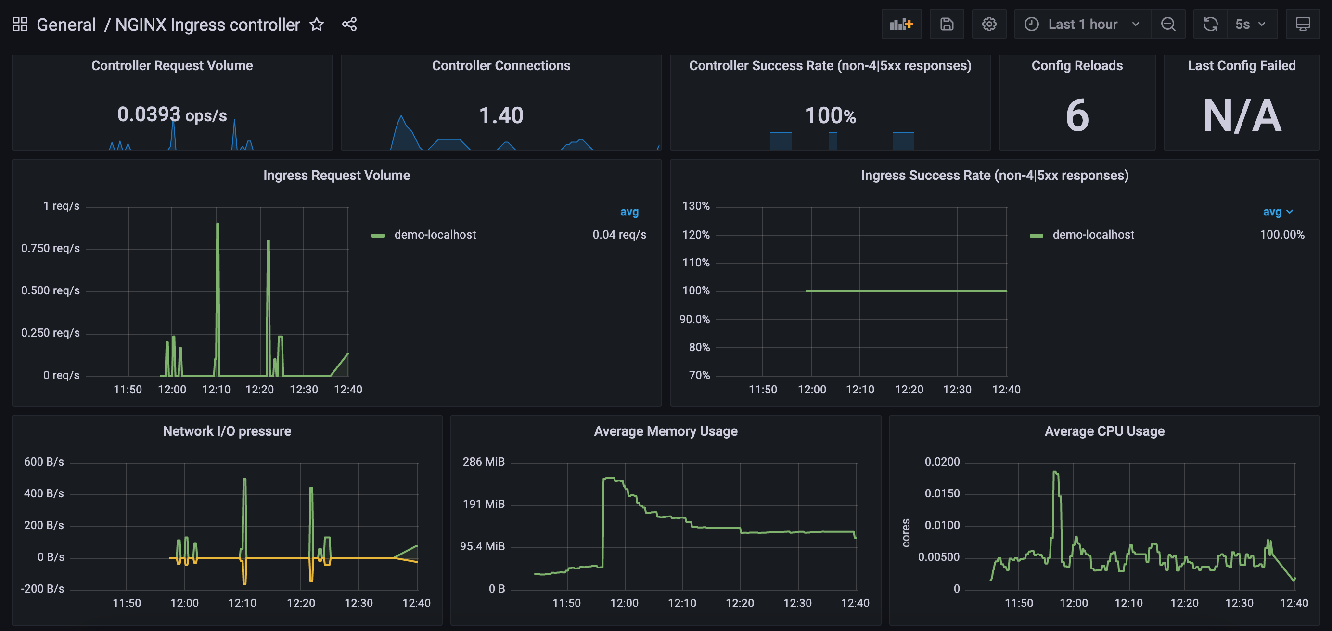Enable kiosk mode with the monitor icon
This screenshot has height=631, width=1332.
(1304, 24)
